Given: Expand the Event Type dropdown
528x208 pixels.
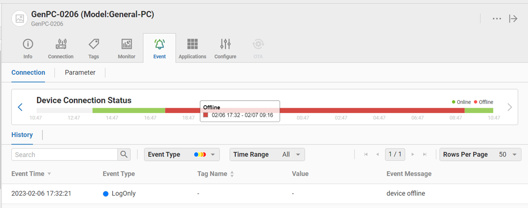Looking at the screenshot, I should (182, 154).
